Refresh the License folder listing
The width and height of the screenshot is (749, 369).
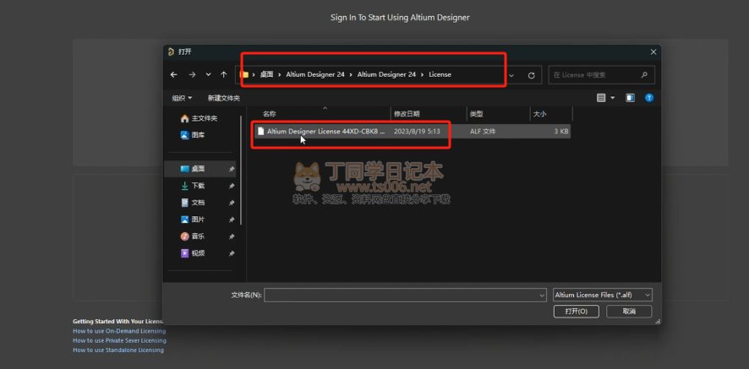click(531, 74)
